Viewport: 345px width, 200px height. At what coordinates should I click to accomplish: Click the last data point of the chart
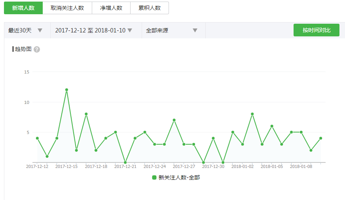[x=320, y=138]
